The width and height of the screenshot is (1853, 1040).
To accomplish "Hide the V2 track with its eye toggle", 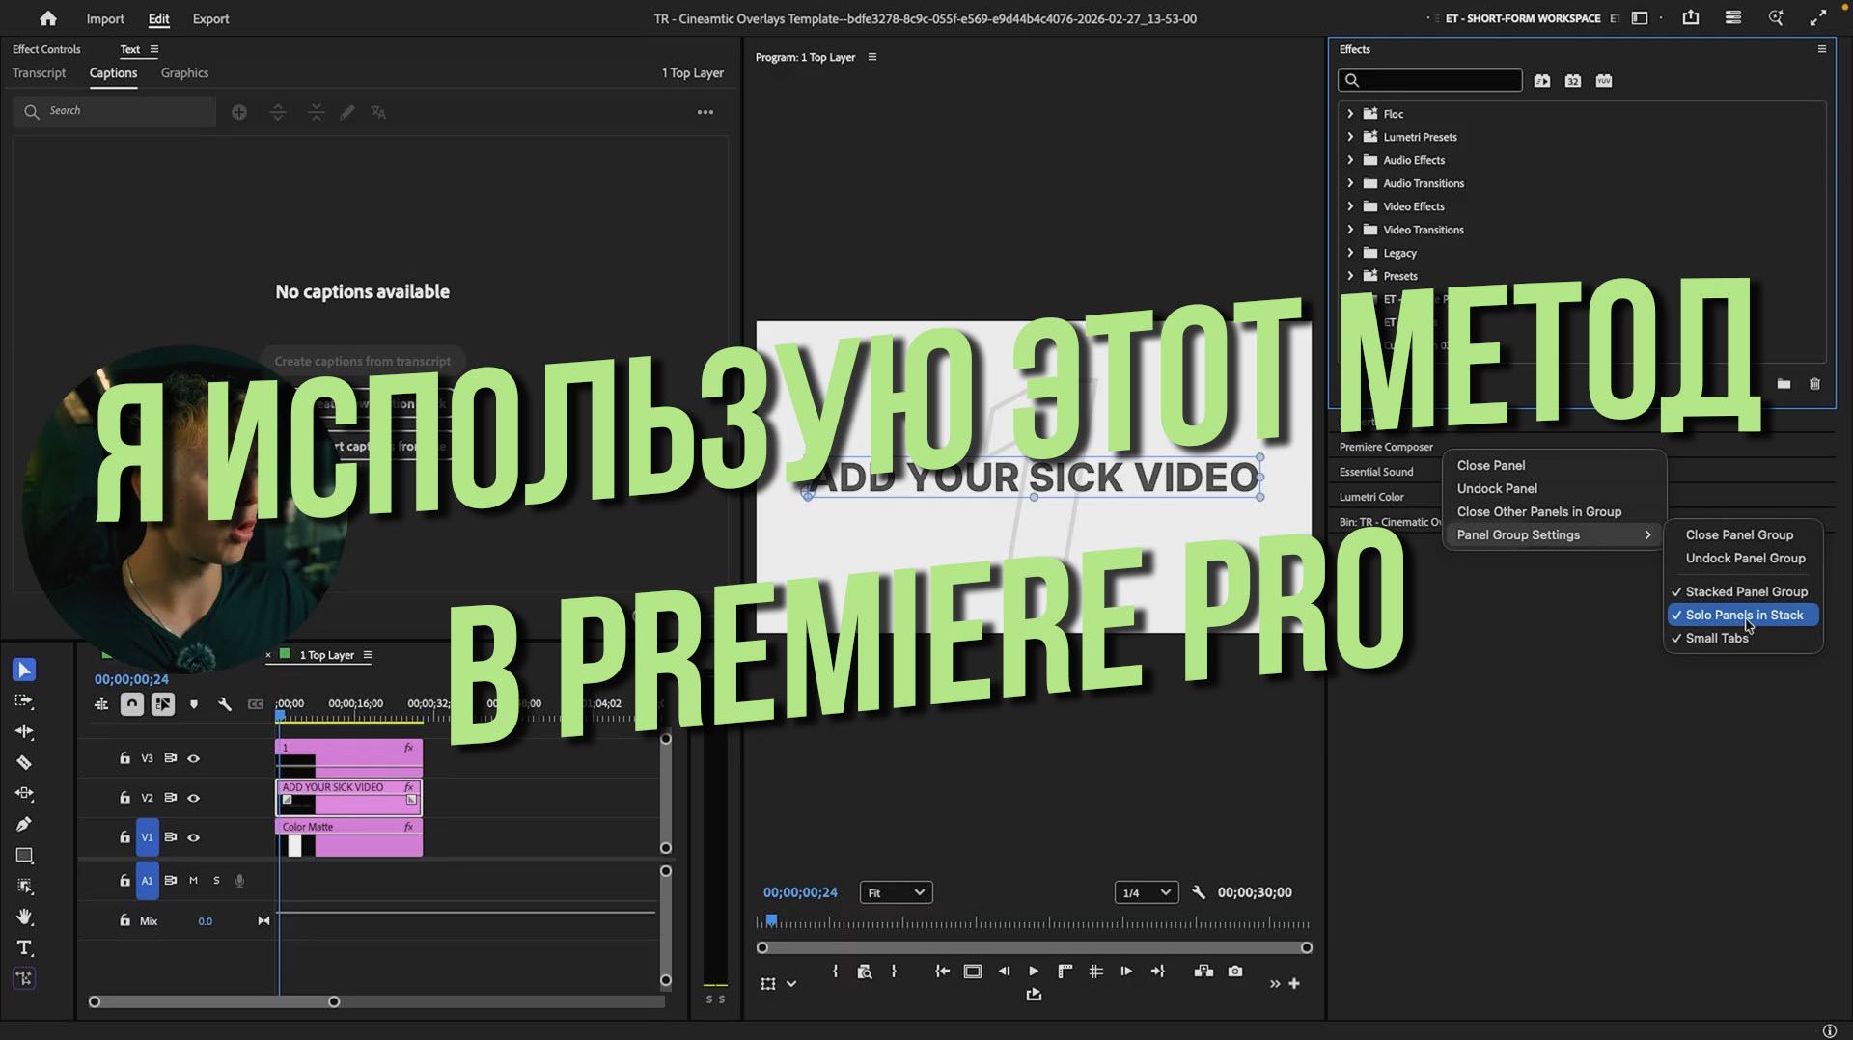I will click(193, 798).
